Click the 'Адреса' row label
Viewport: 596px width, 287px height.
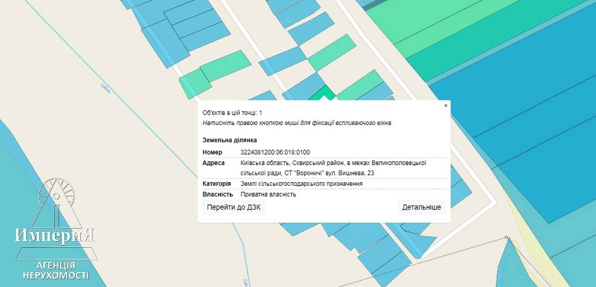pyautogui.click(x=213, y=163)
